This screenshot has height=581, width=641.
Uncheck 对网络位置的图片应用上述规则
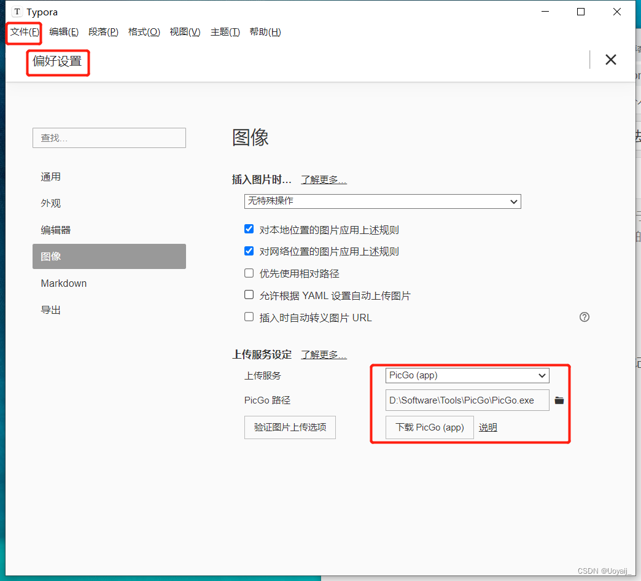tap(249, 251)
